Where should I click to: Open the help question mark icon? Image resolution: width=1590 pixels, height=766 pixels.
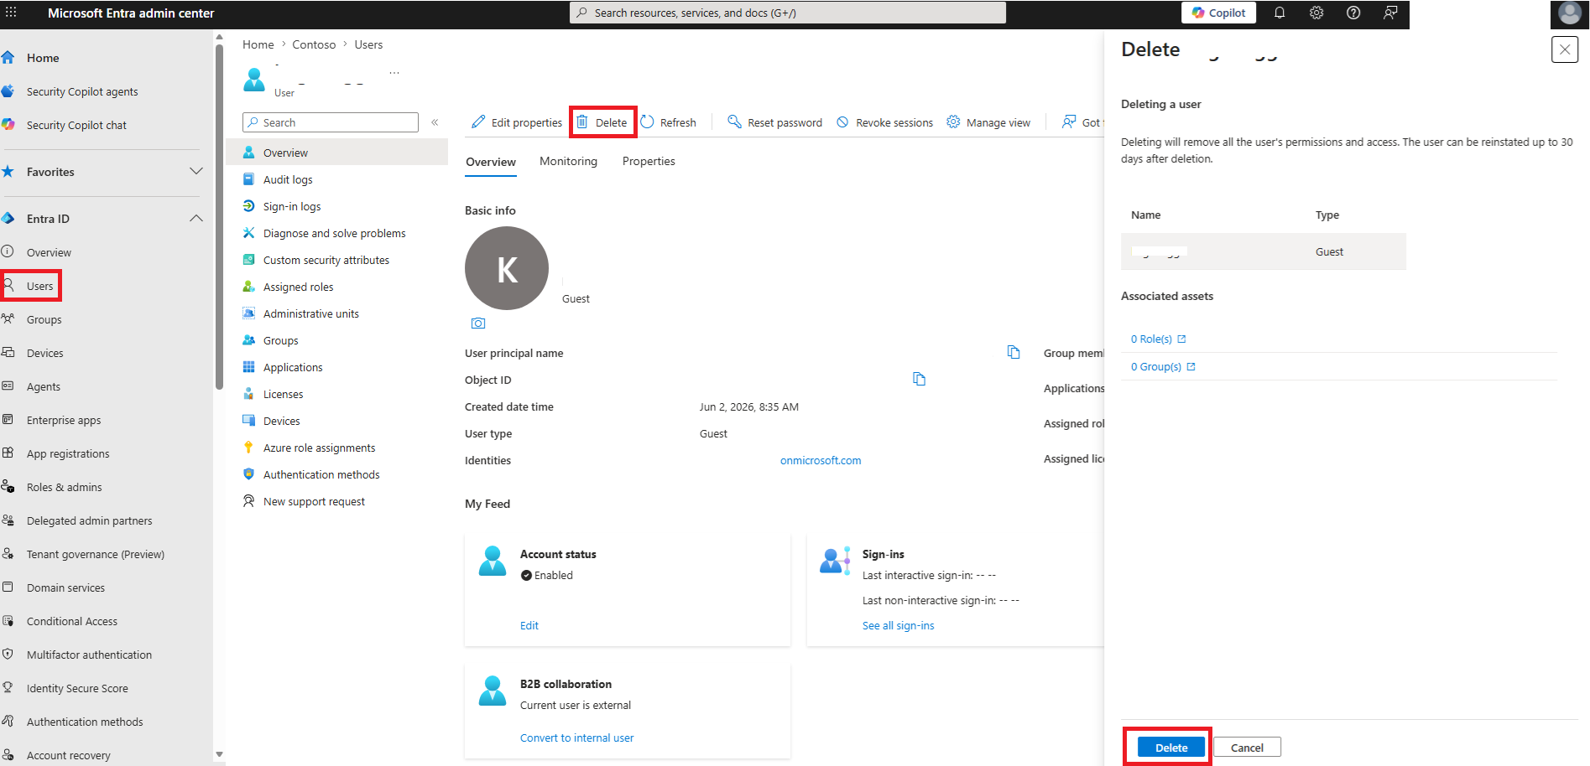(1353, 13)
